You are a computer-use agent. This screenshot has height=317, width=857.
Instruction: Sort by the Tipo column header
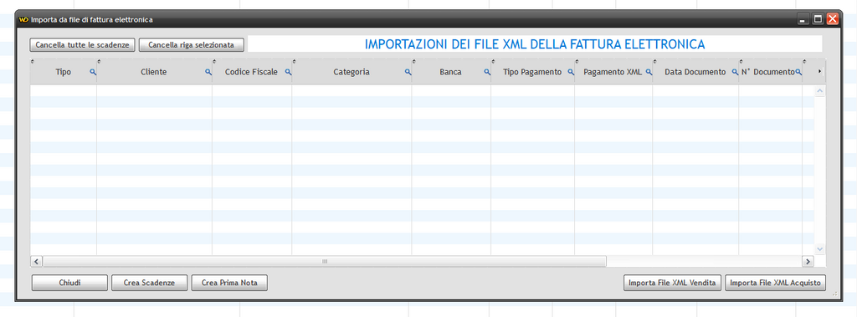coord(64,72)
